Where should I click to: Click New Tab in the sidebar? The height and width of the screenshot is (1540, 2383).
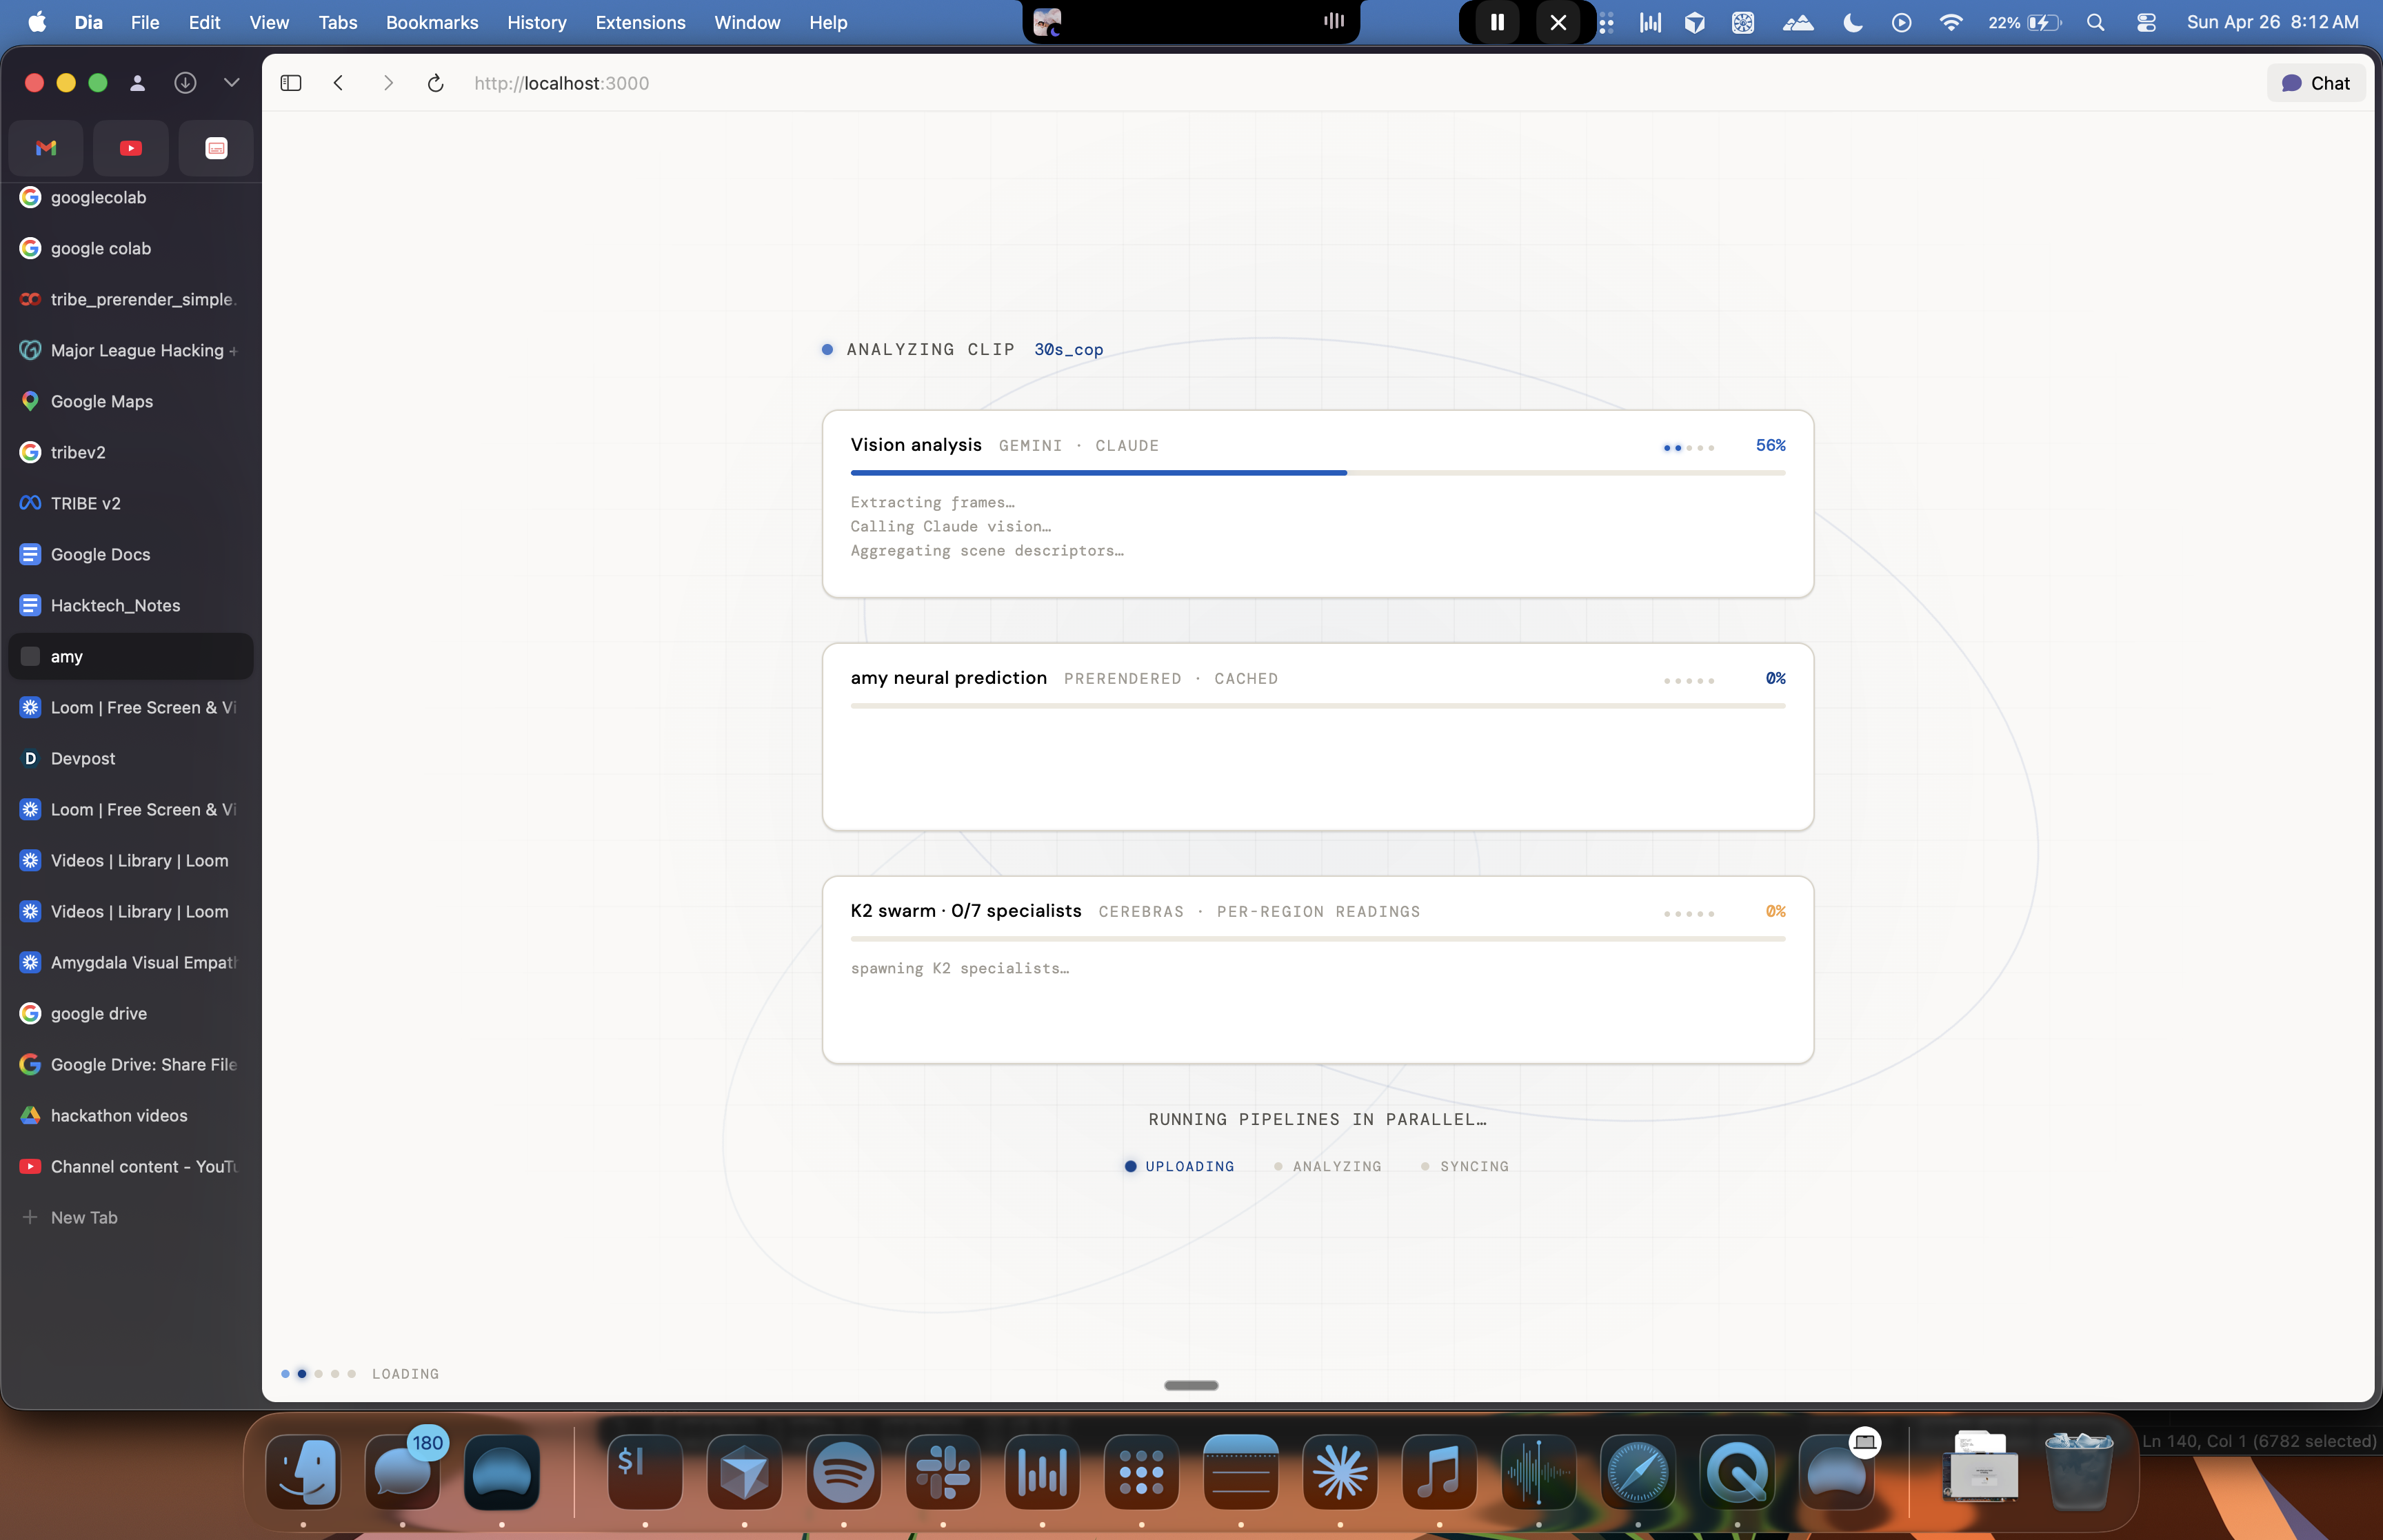(84, 1217)
